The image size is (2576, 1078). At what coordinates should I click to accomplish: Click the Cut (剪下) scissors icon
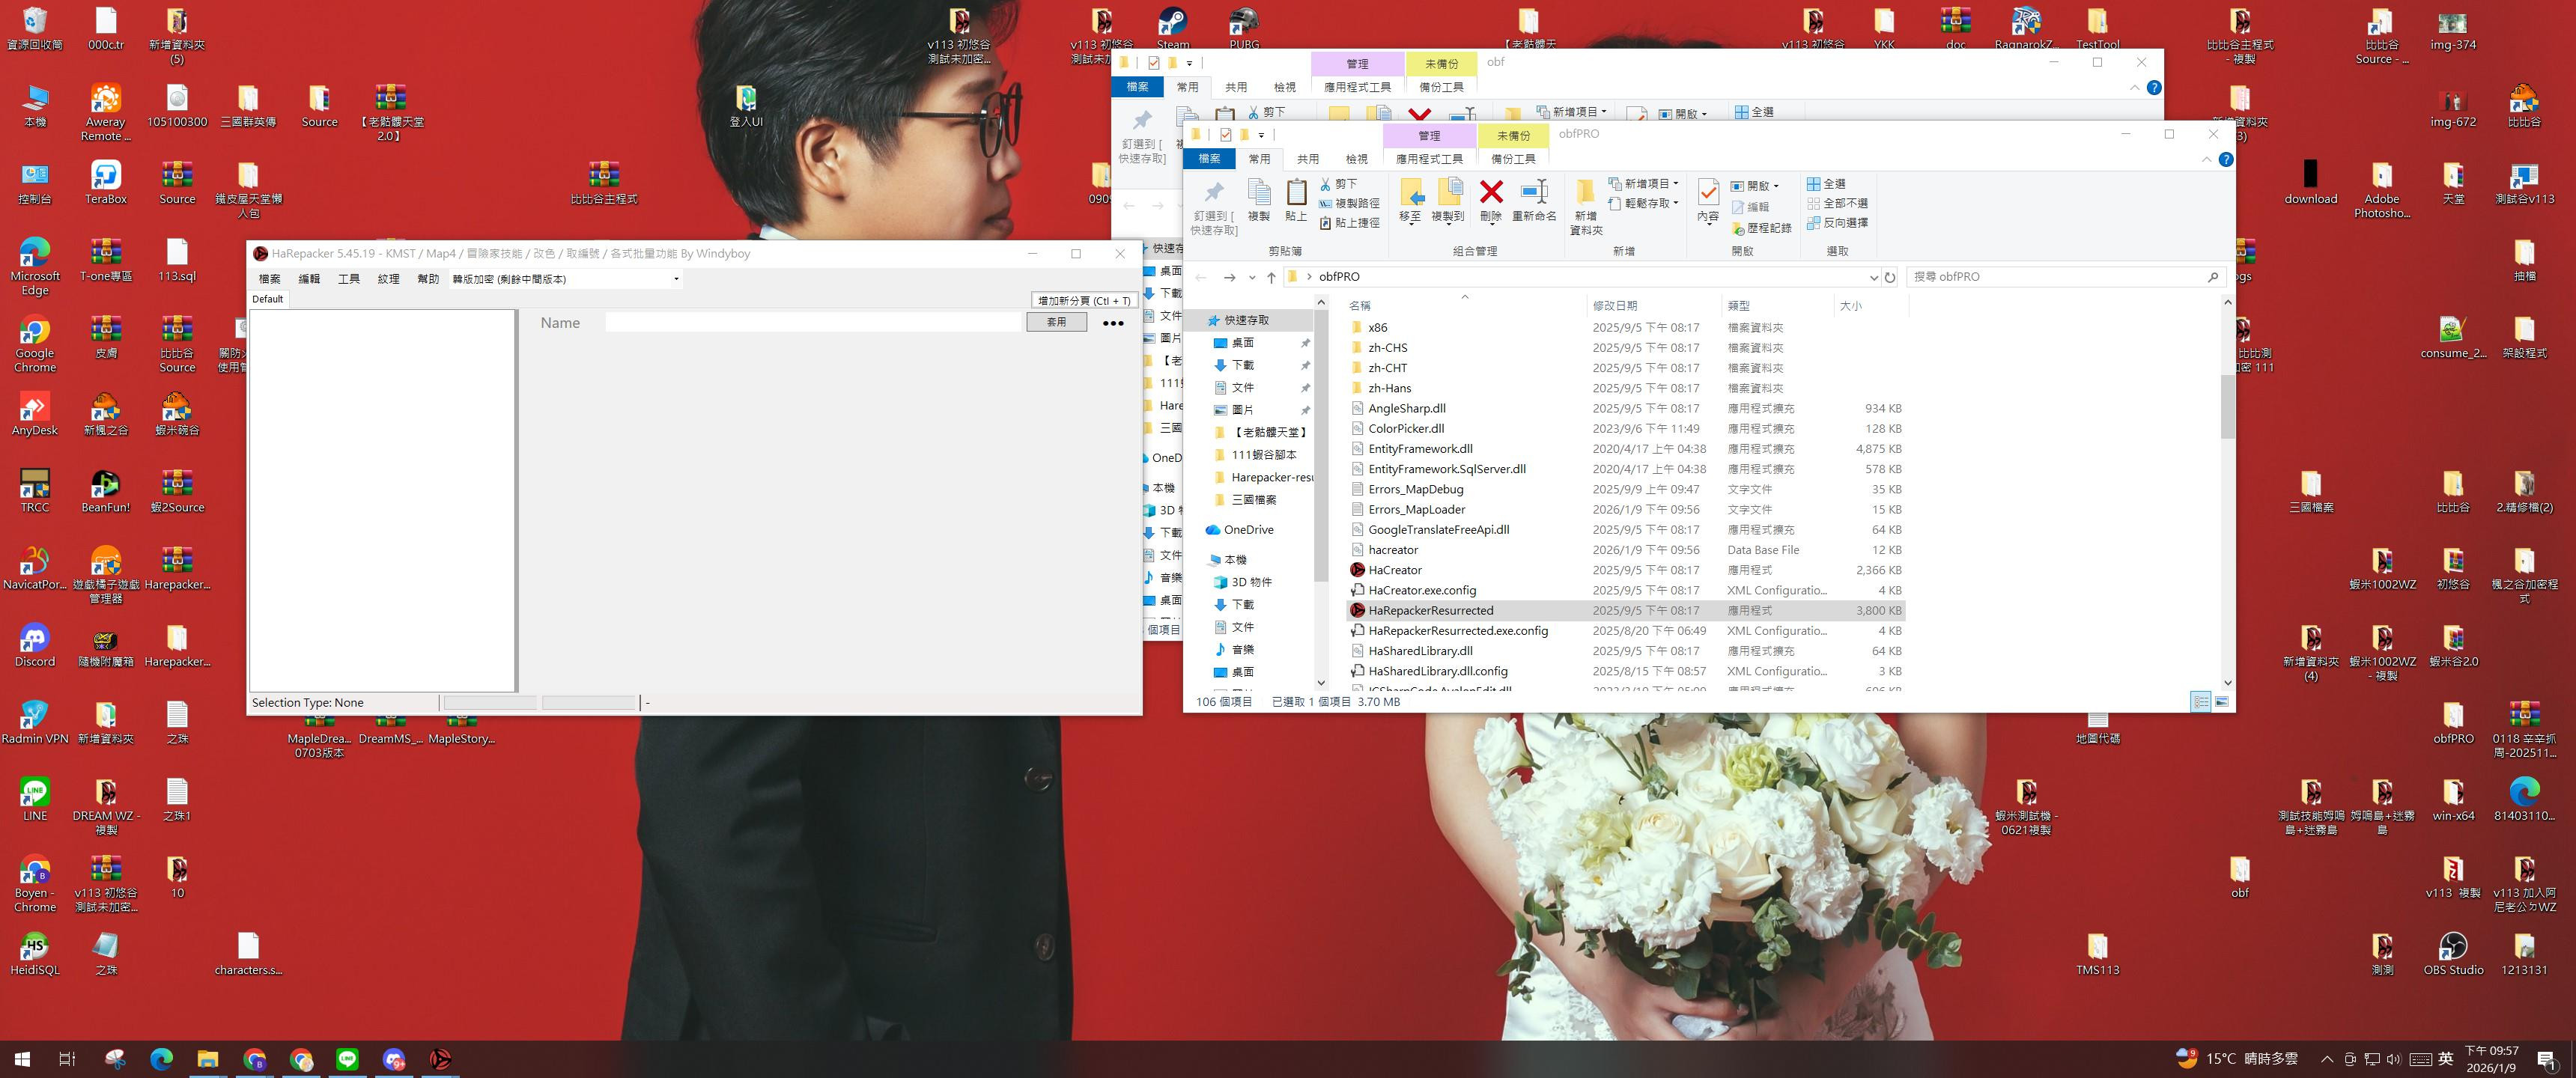(x=1325, y=184)
